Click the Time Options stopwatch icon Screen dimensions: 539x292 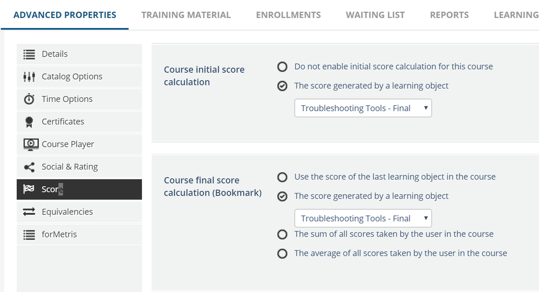click(29, 99)
